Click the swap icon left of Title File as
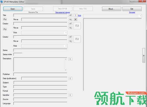This screenshot has width=147, height=107. (5, 19)
